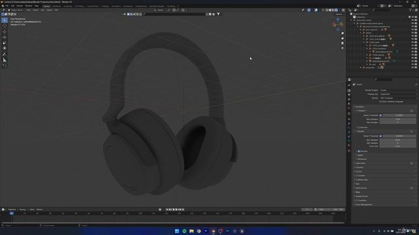The image size is (419, 235).
Task: Activate the Move tool in toolbar
Action: coord(5,32)
